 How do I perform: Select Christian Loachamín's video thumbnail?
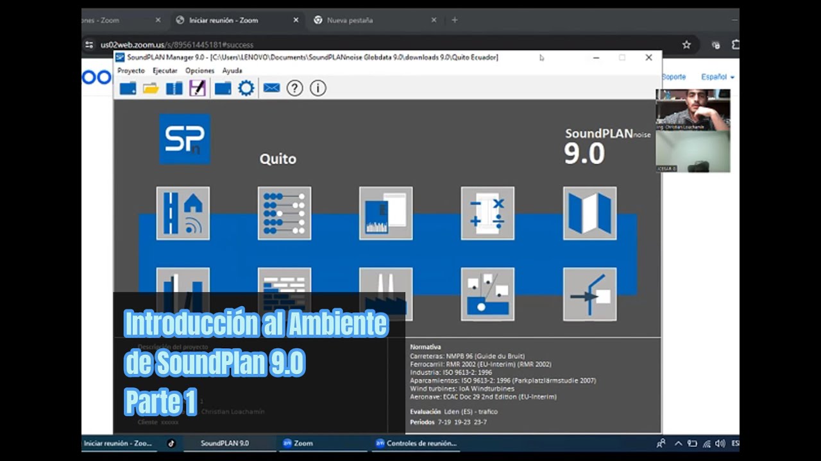pyautogui.click(x=693, y=110)
